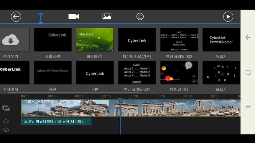Open the image overlay tab icon
The height and width of the screenshot is (143, 255).
[107, 17]
